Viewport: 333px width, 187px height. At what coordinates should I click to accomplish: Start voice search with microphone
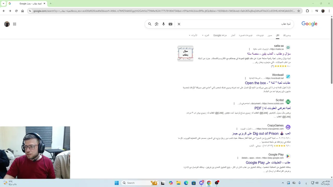coord(164,24)
